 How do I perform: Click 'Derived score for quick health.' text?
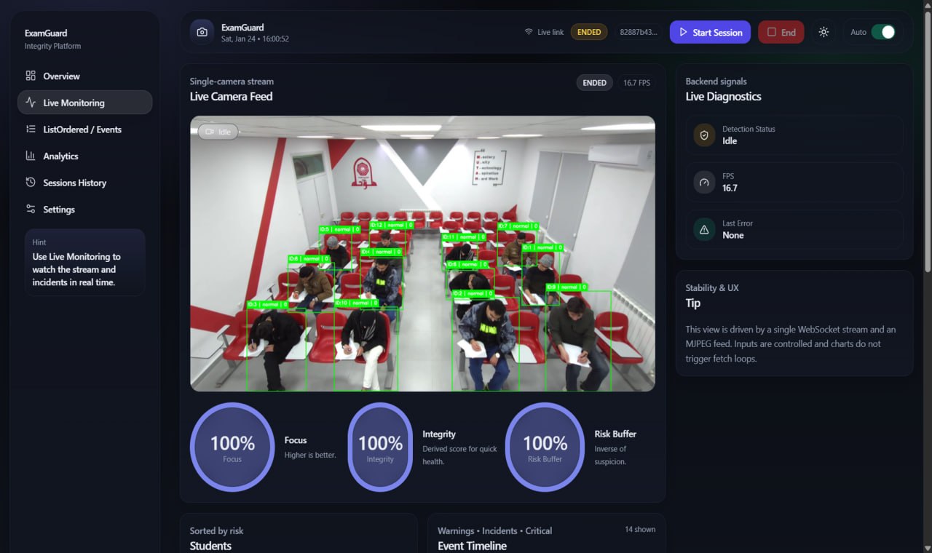pyautogui.click(x=459, y=455)
